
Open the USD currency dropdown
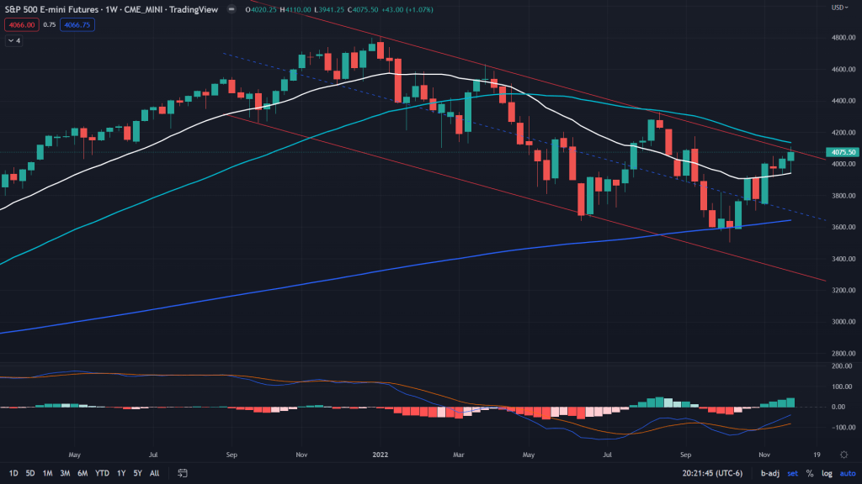pos(838,8)
